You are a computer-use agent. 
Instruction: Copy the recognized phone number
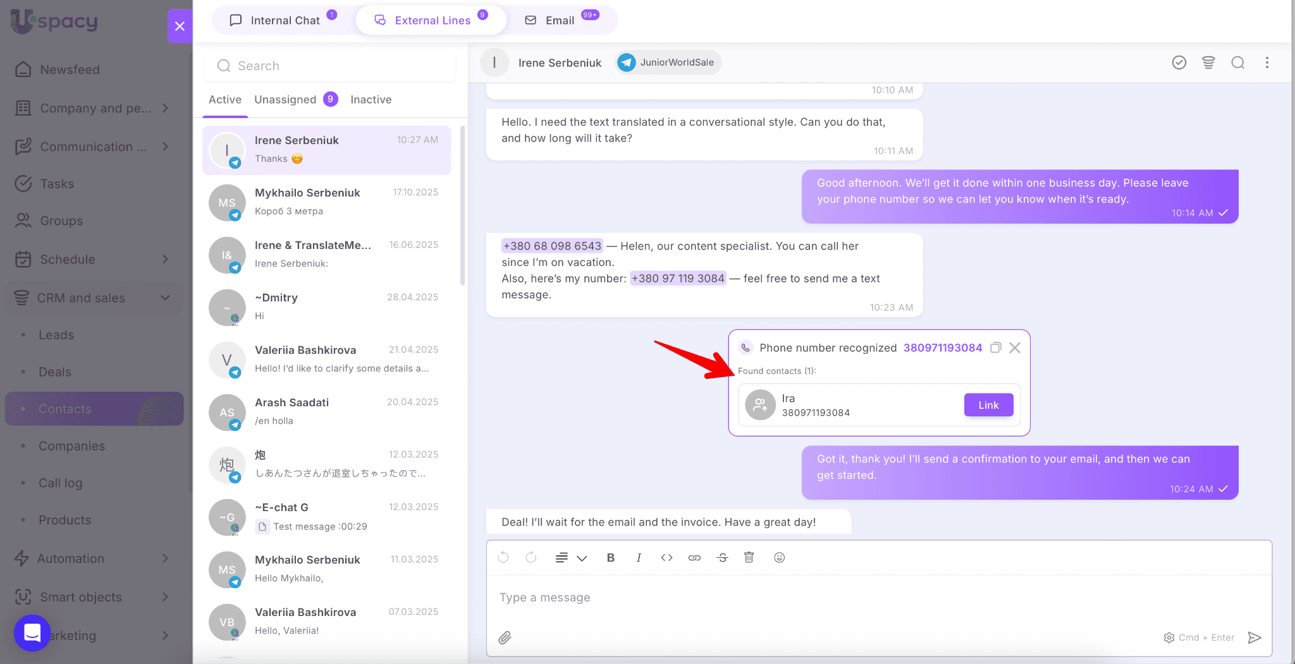click(x=995, y=347)
